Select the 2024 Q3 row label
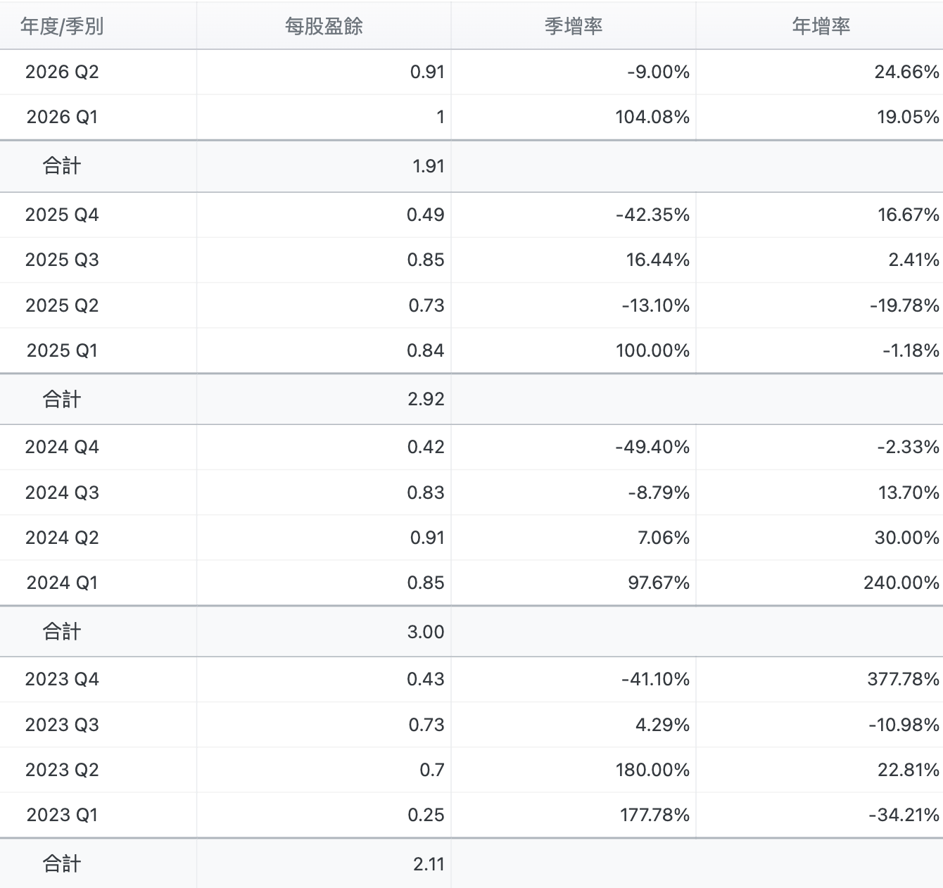Viewport: 943px width, 888px height. [62, 493]
